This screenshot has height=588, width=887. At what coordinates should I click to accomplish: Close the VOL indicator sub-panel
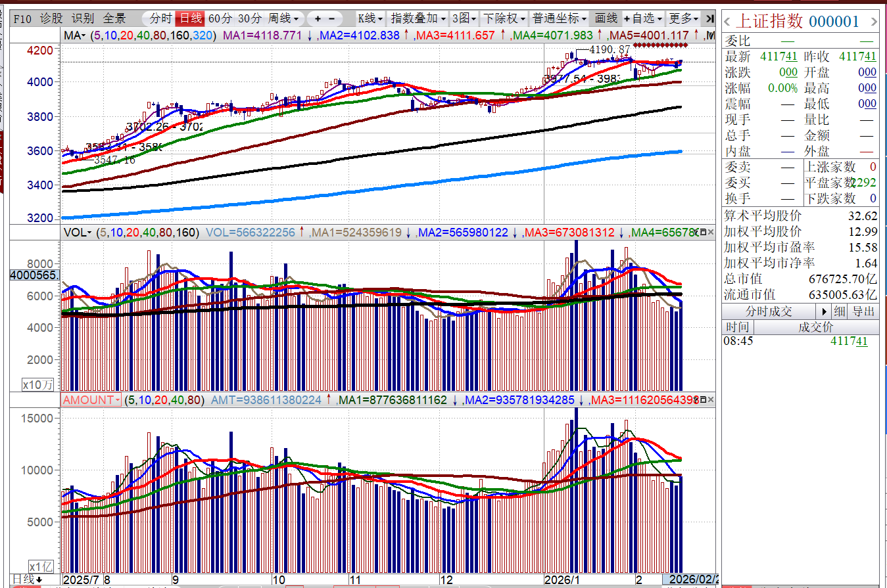(x=711, y=233)
